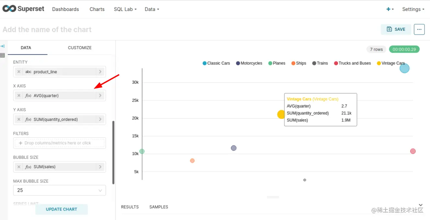Expand product_line entity options arrow
The height and width of the screenshot is (220, 430).
pos(100,72)
